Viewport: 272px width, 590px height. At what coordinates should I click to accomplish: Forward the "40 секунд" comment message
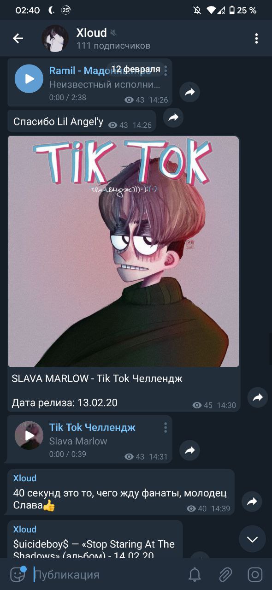[252, 502]
